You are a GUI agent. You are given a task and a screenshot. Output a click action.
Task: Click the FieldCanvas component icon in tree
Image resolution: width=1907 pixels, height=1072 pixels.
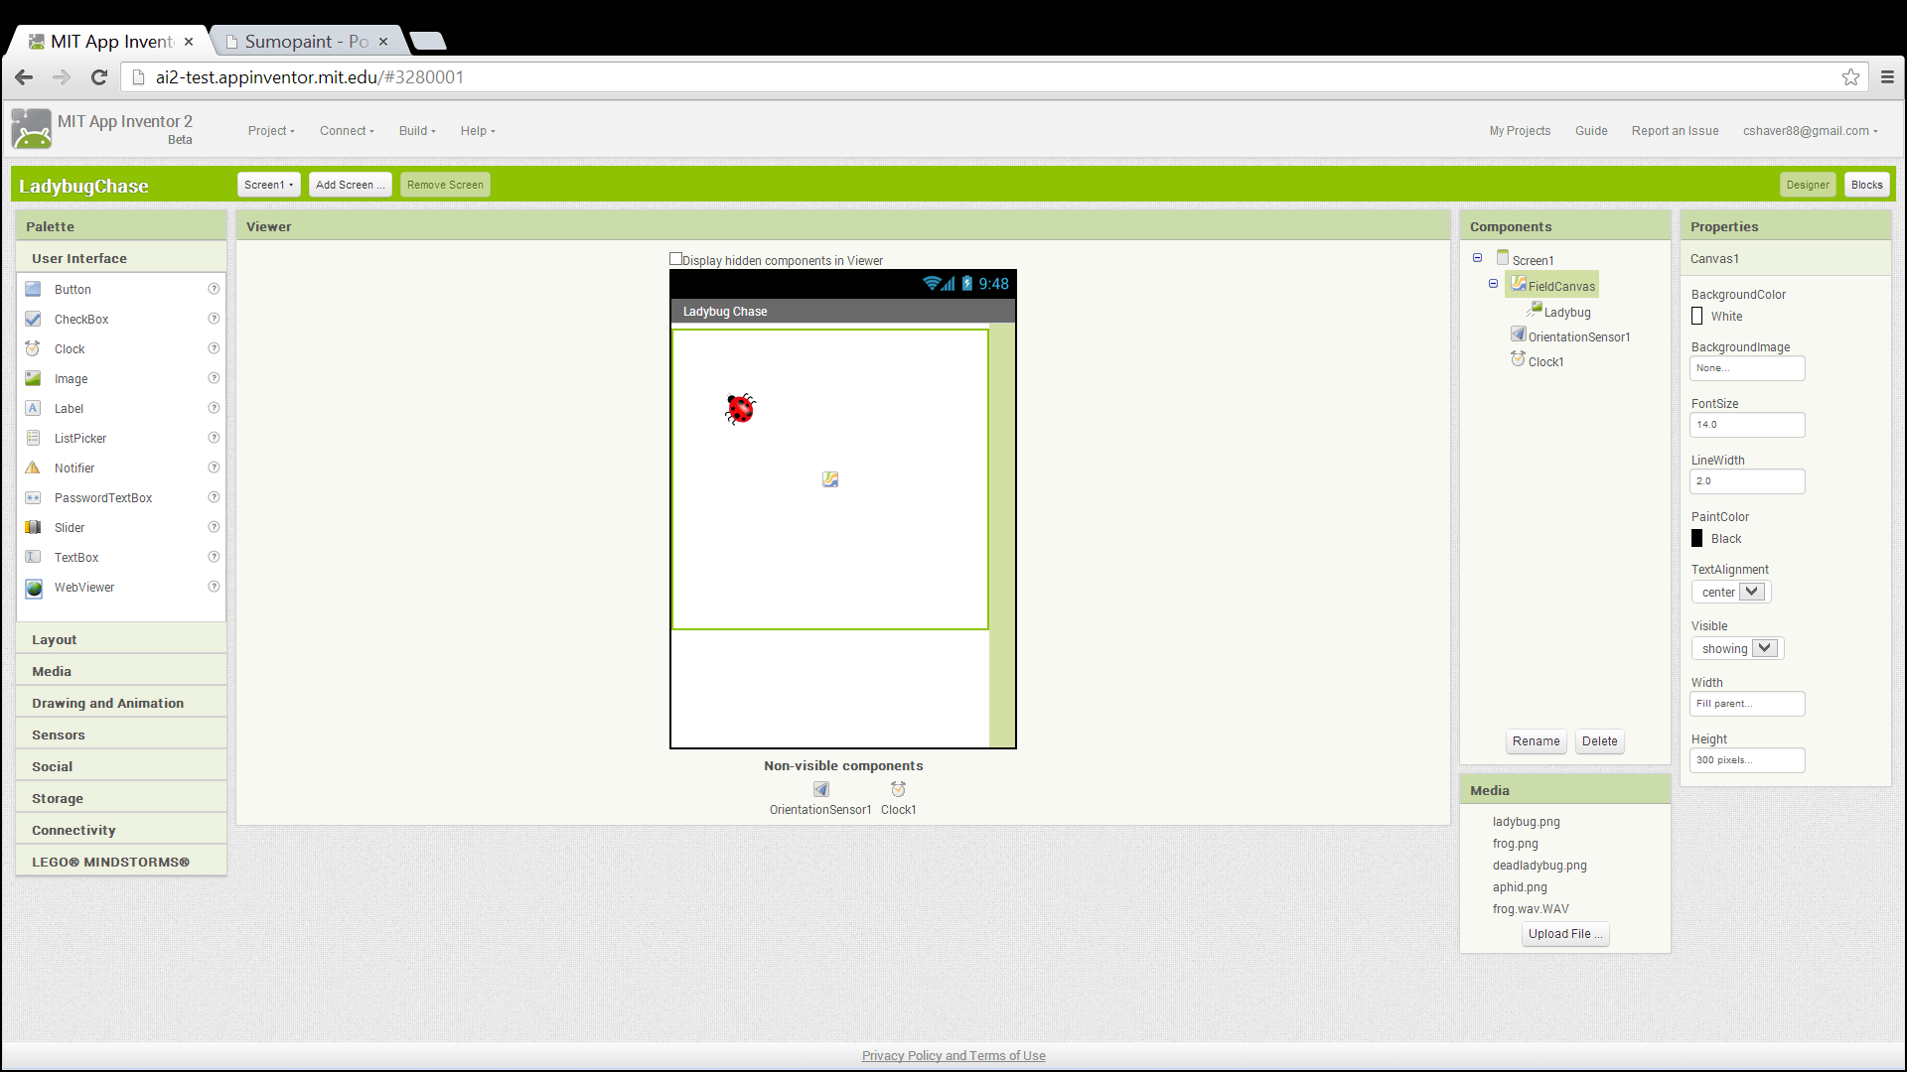click(1518, 284)
